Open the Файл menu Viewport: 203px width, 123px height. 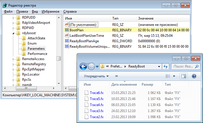click(x=8, y=11)
